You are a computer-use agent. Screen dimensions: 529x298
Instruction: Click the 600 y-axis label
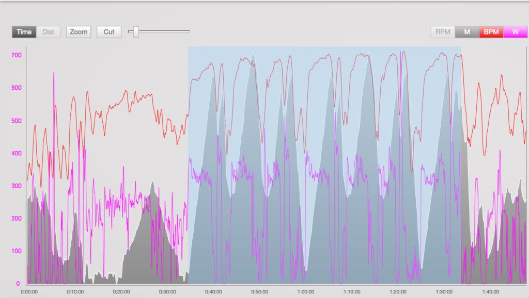pyautogui.click(x=16, y=88)
